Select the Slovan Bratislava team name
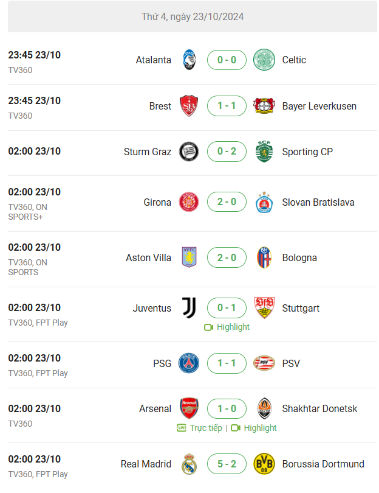The width and height of the screenshot is (379, 493). (x=318, y=202)
